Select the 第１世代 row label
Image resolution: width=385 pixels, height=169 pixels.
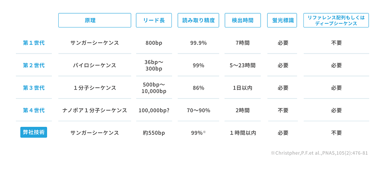pos(34,43)
